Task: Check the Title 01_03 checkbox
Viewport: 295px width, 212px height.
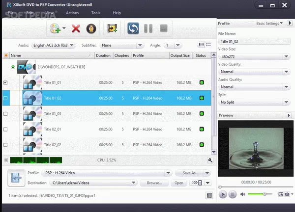Action: (x=6, y=114)
